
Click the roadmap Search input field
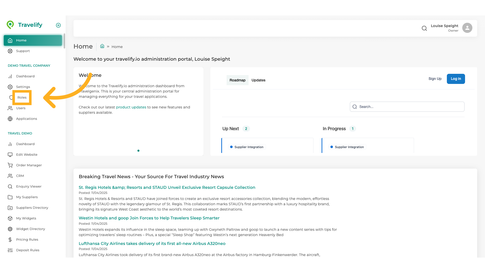(407, 107)
